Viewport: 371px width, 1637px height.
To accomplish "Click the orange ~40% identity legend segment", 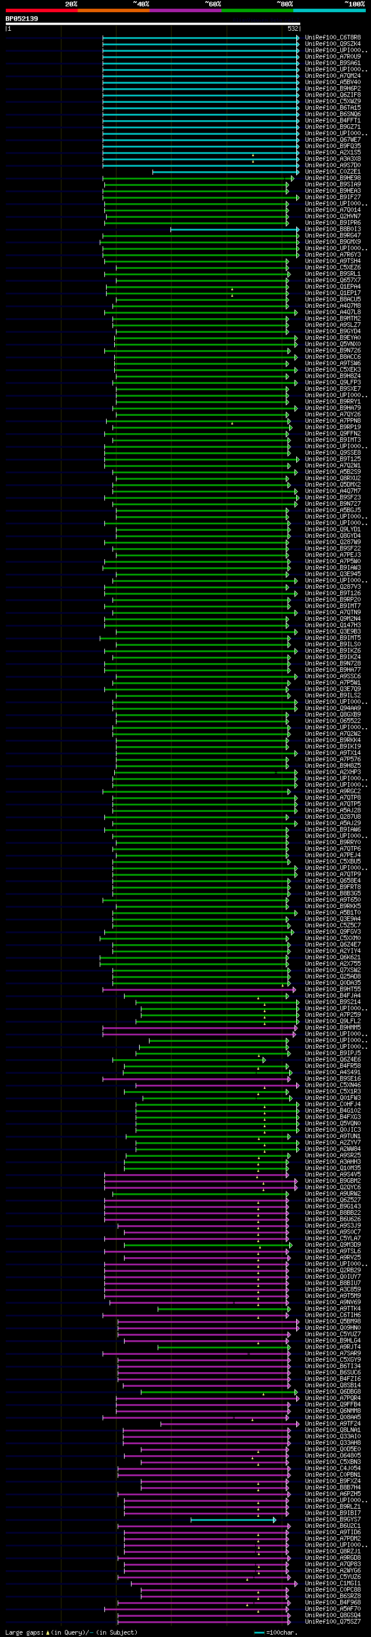I will 114,10.
